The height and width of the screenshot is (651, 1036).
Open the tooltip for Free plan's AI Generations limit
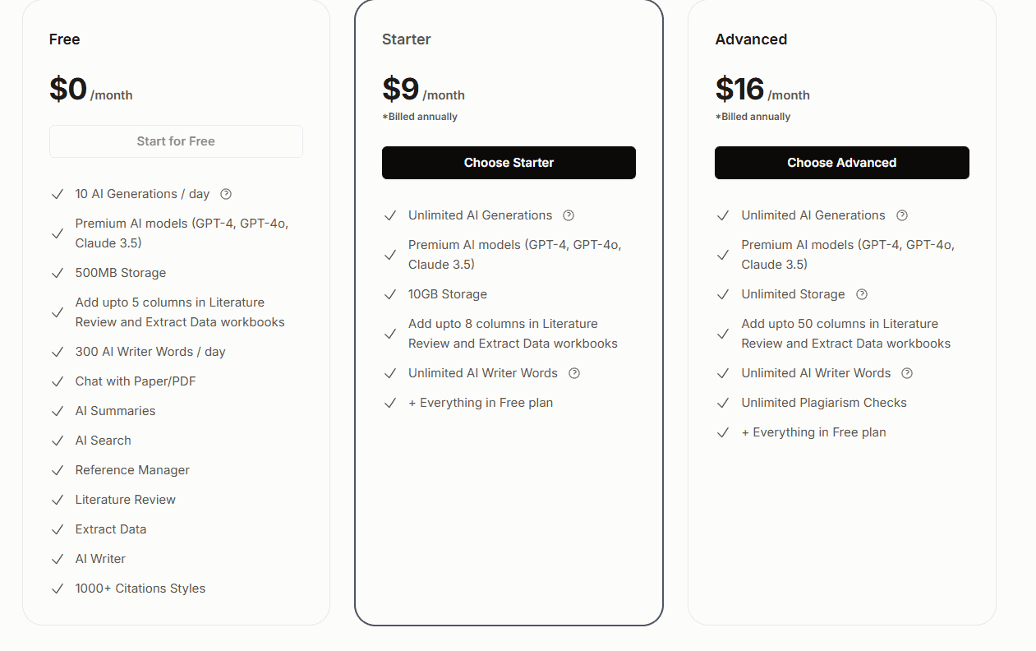coord(226,193)
